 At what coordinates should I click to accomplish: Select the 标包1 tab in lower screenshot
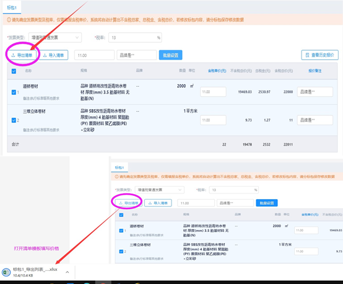coord(119,167)
